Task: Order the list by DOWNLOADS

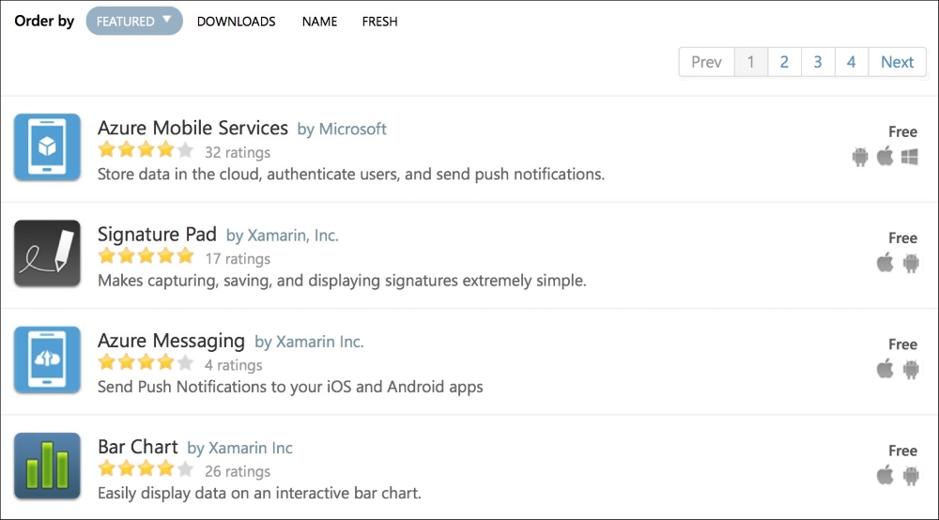Action: (x=236, y=22)
